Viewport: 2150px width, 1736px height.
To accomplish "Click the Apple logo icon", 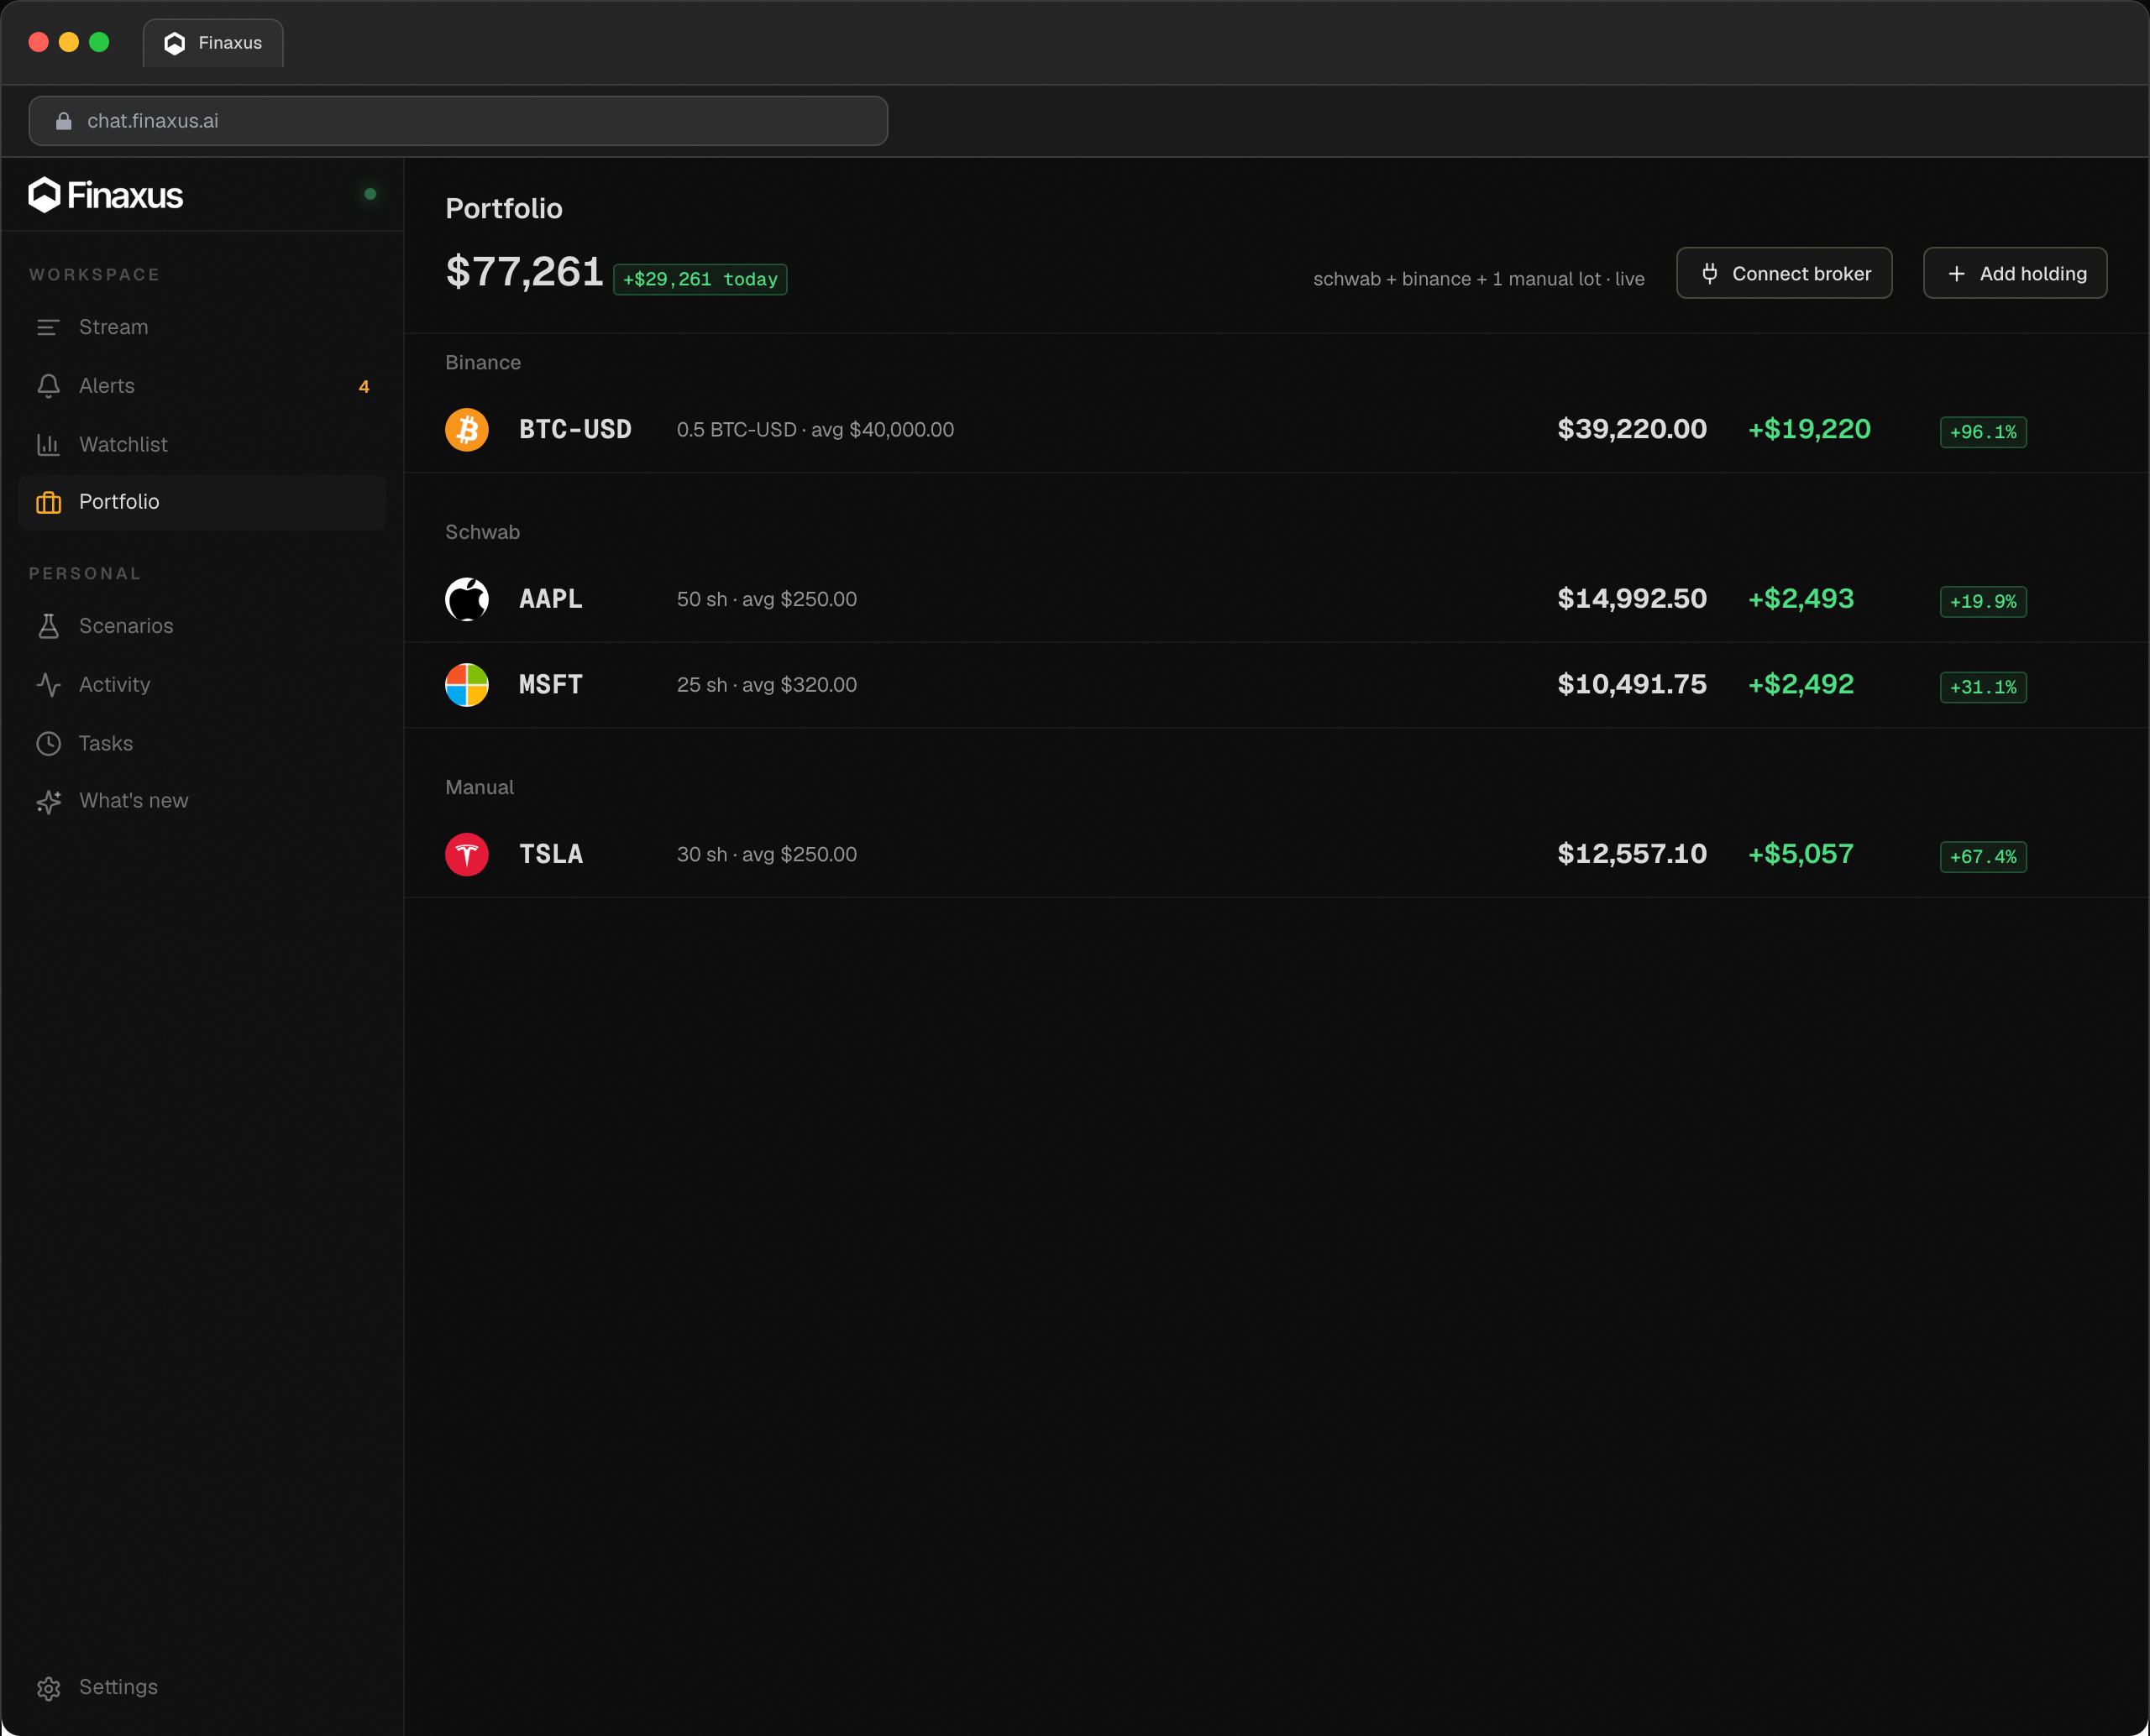I will click(466, 599).
